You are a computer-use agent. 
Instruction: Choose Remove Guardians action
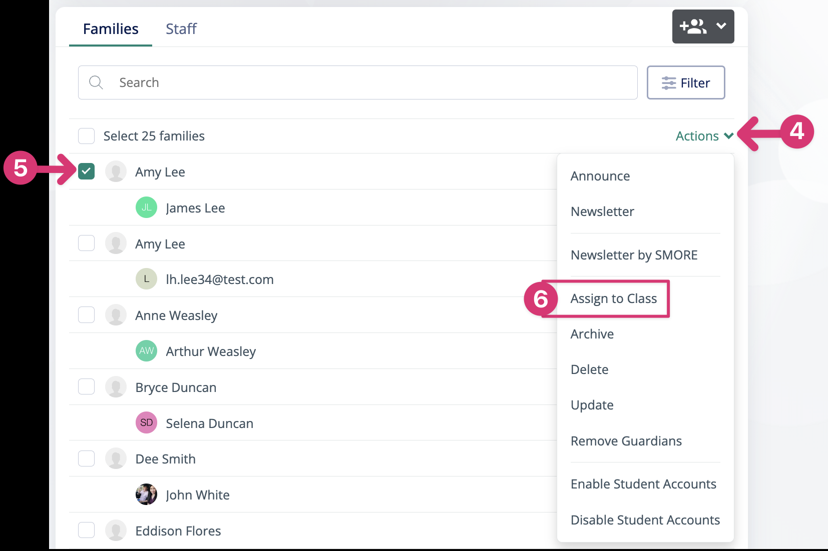click(x=626, y=440)
